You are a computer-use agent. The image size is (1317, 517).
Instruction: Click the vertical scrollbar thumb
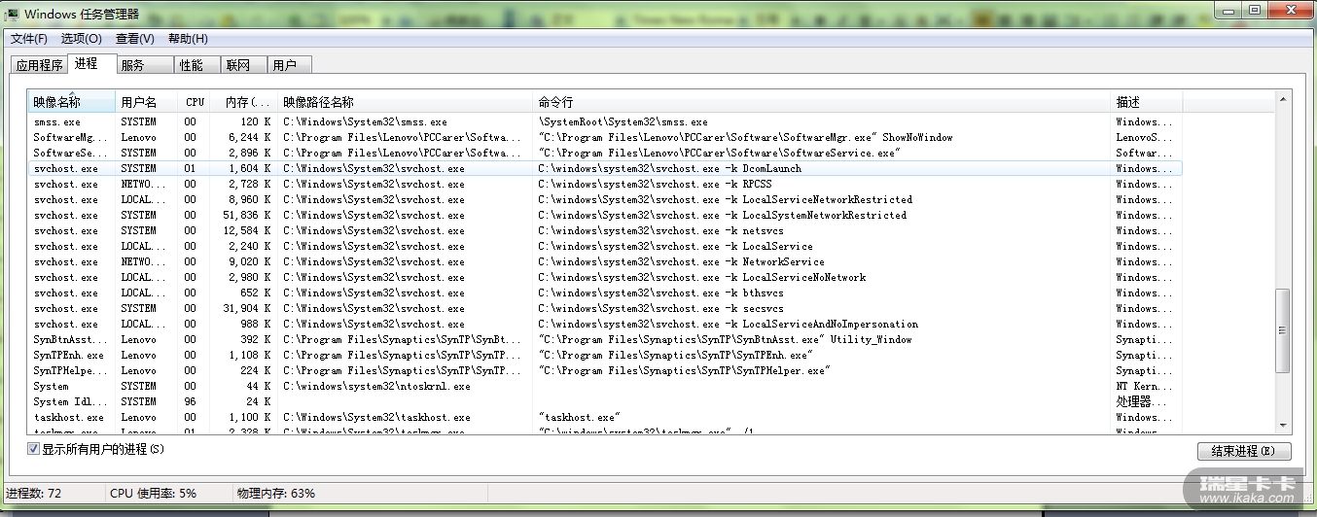(1283, 330)
